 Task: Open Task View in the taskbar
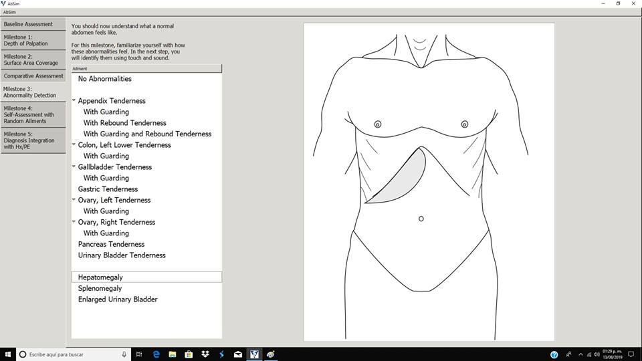[139, 354]
